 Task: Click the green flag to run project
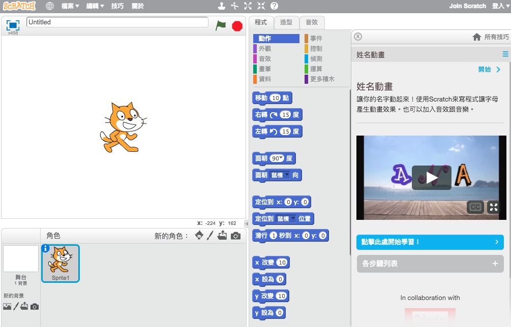click(x=221, y=25)
